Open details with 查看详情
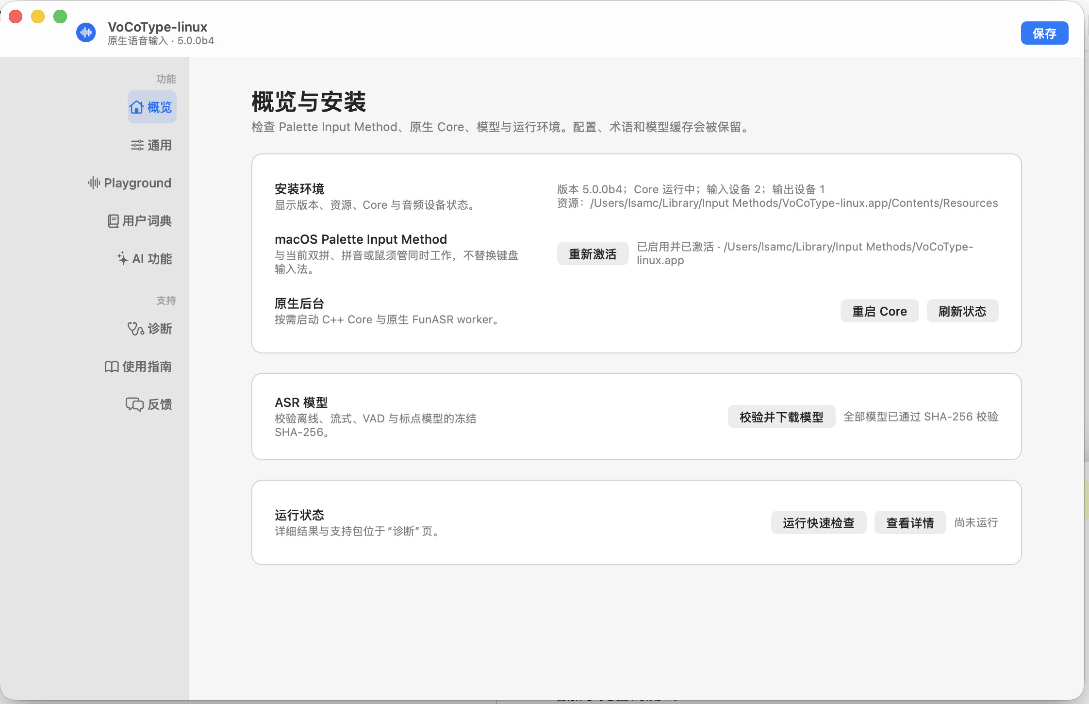This screenshot has height=704, width=1089. point(910,522)
